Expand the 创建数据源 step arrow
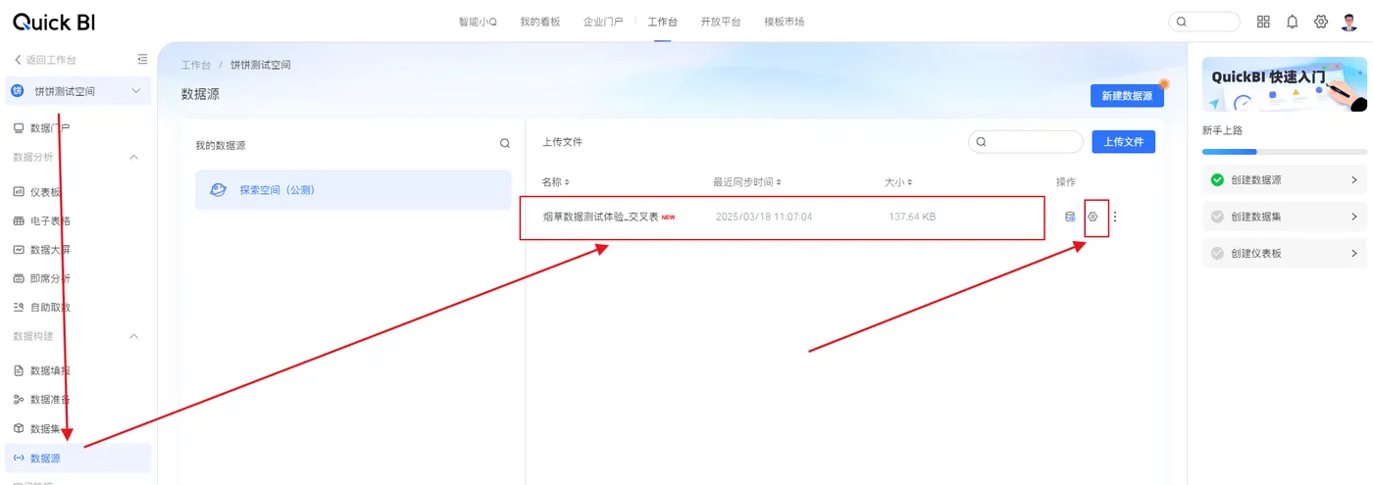Image resolution: width=1373 pixels, height=485 pixels. 1354,180
